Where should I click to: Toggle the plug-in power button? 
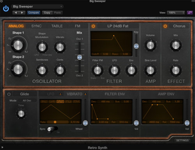pos(6,9)
